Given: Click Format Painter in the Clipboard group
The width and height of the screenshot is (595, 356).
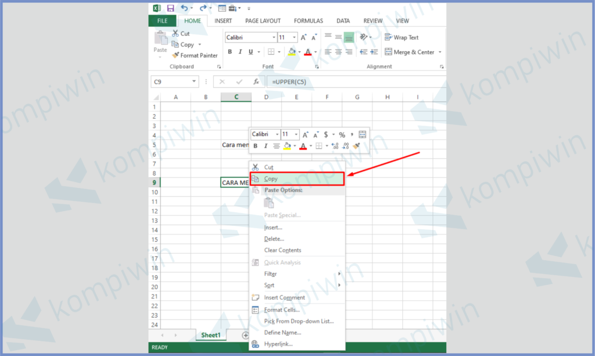Looking at the screenshot, I should (x=195, y=55).
